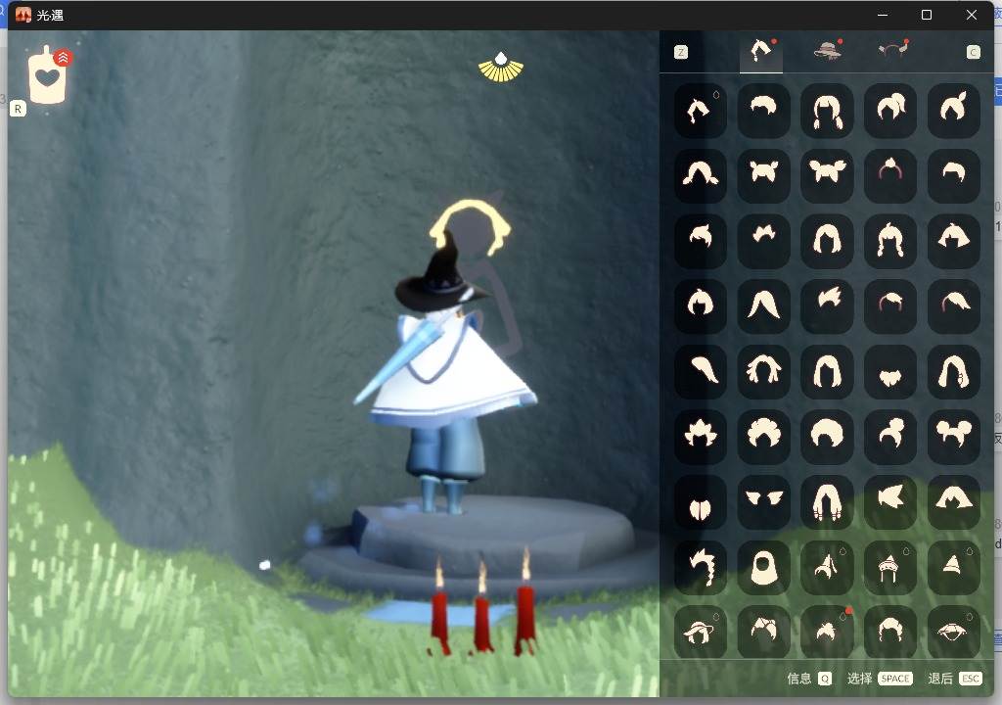The width and height of the screenshot is (1002, 705).
Task: Open the hairstyle category tab
Action: [761, 52]
